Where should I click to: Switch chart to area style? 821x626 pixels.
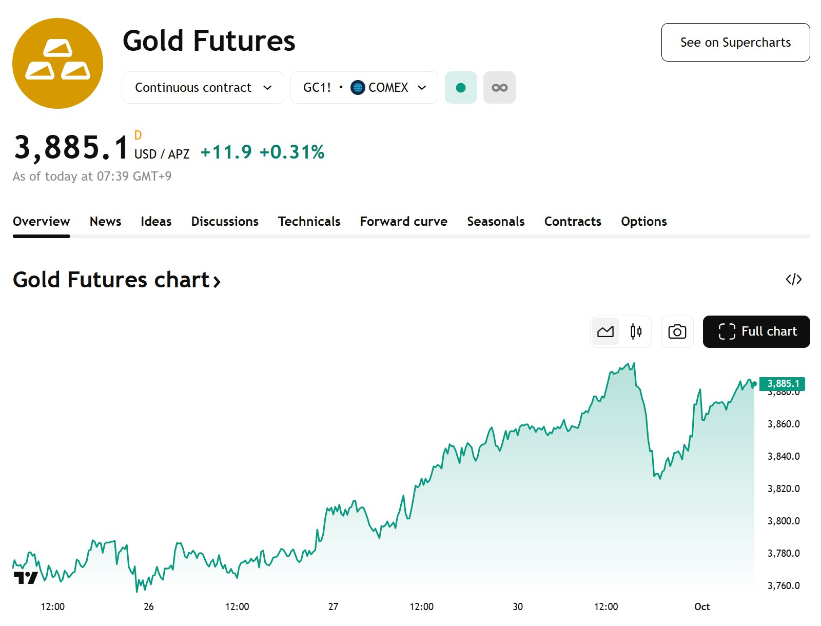coord(605,332)
